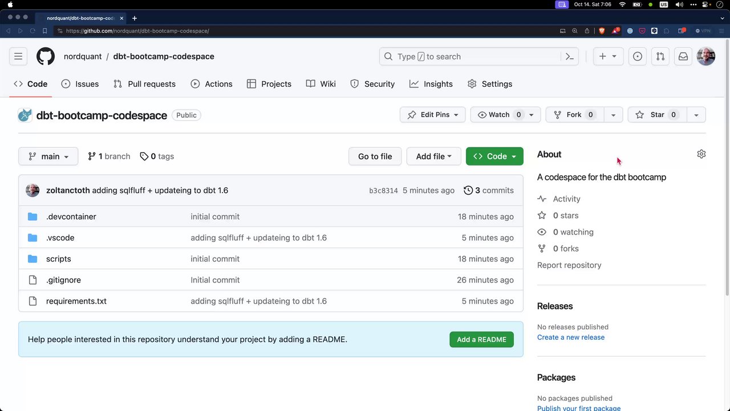Click the repository avatar next to title
The height and width of the screenshot is (411, 730).
(25, 115)
